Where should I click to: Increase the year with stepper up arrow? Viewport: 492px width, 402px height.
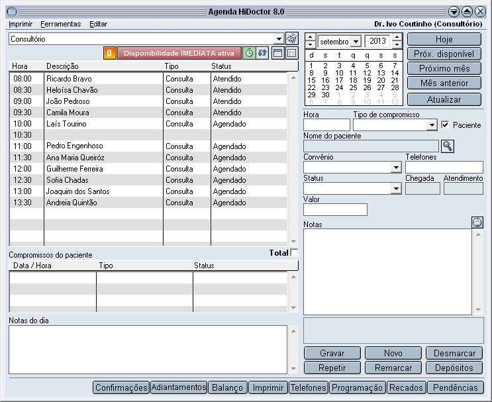tap(397, 37)
